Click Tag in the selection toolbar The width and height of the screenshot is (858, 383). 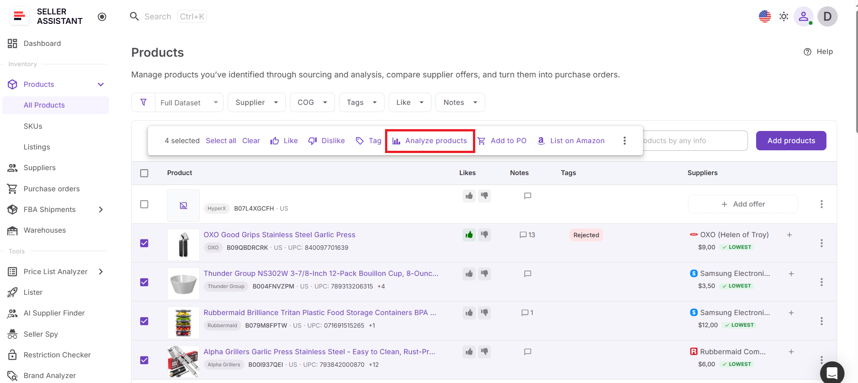368,141
